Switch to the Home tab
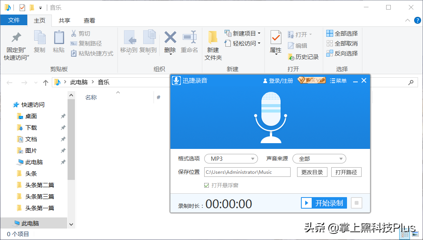423x240 pixels. pyautogui.click(x=40, y=20)
